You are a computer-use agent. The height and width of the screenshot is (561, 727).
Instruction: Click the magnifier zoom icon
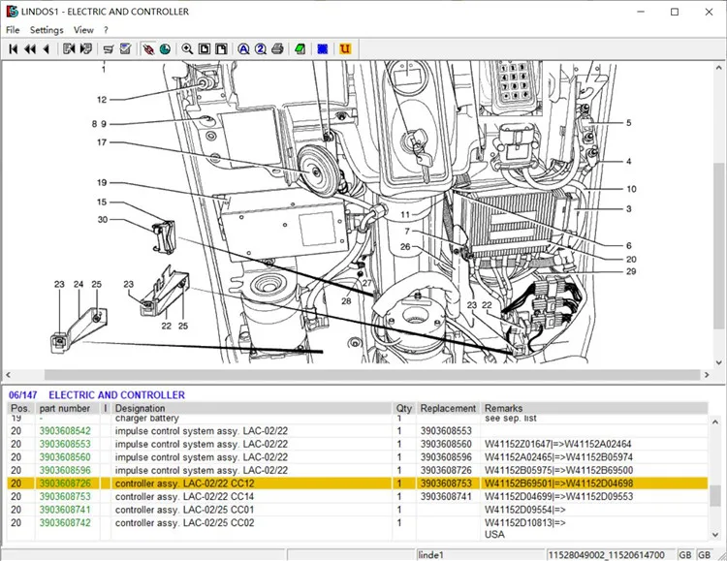pyautogui.click(x=187, y=48)
